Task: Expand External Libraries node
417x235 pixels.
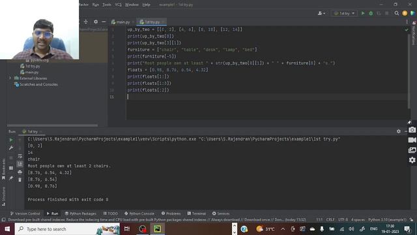Action: (10, 78)
